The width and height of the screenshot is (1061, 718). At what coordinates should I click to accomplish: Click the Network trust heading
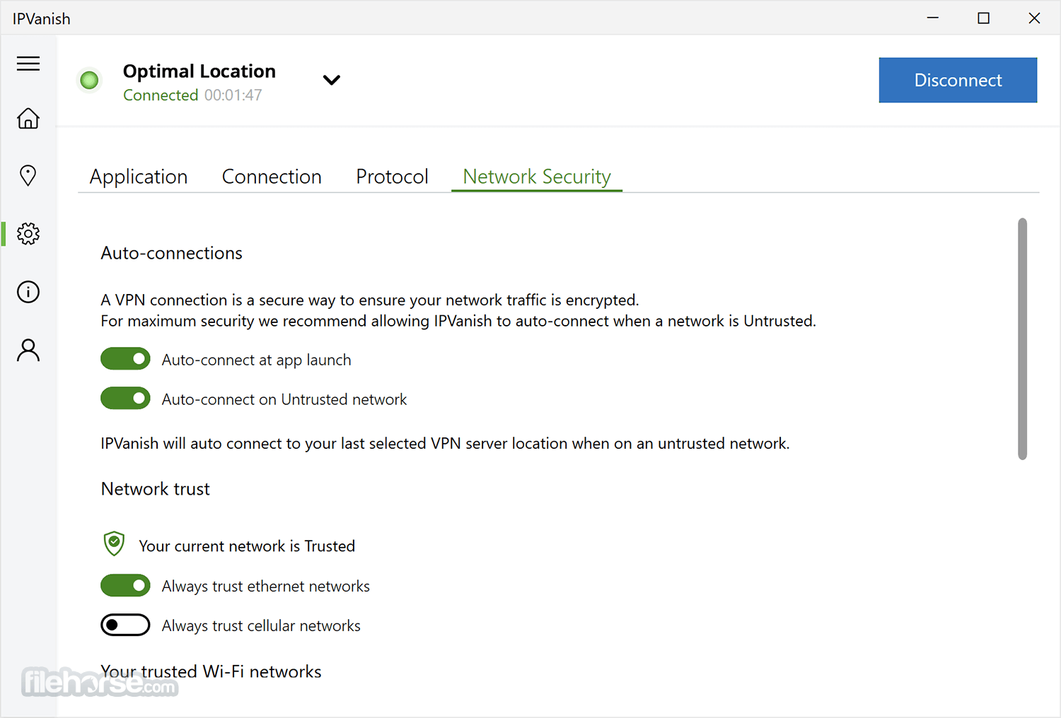(x=156, y=489)
